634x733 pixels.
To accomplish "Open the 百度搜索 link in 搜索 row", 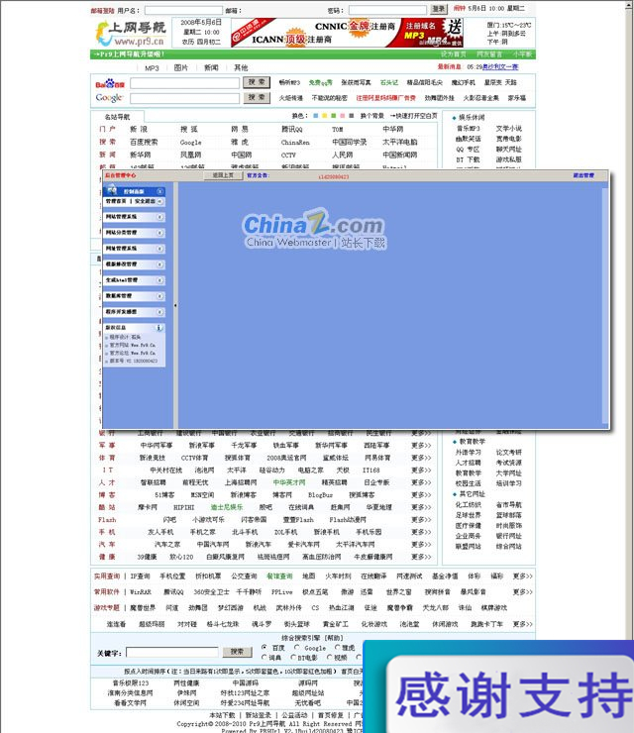I will 144,142.
